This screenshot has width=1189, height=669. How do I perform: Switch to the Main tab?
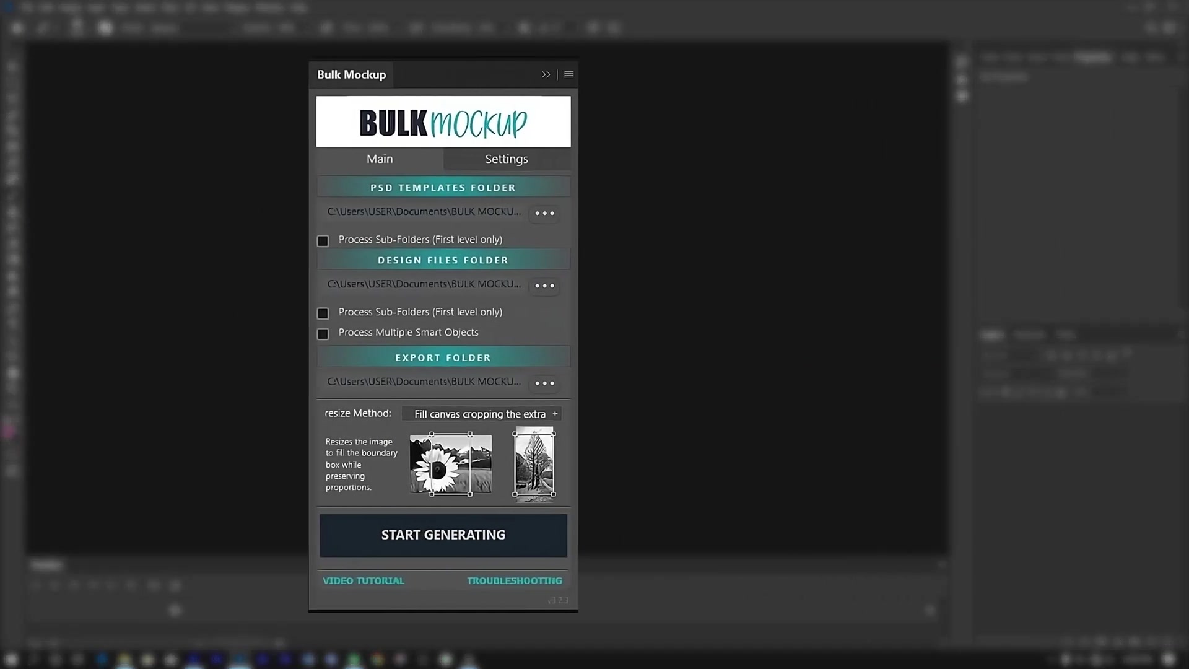pyautogui.click(x=379, y=159)
